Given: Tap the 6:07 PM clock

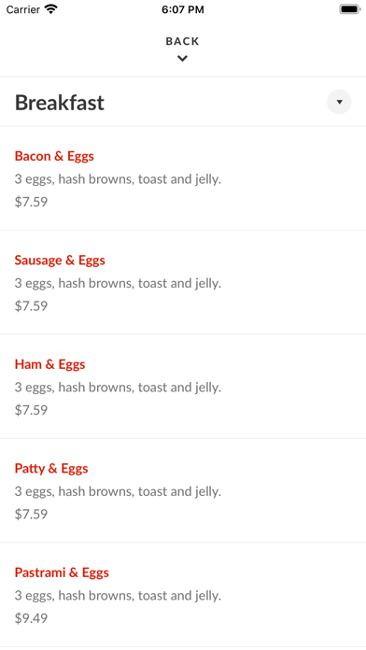Looking at the screenshot, I should (x=183, y=9).
